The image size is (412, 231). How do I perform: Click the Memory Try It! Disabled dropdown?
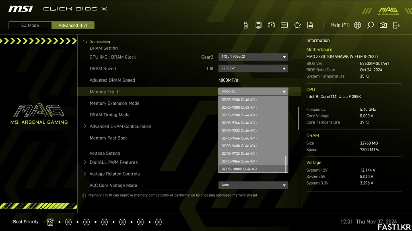(253, 91)
